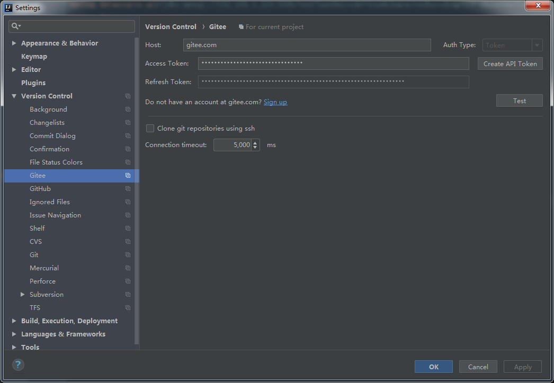Click the Host input field

307,45
